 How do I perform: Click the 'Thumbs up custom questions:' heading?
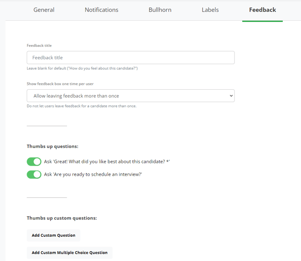click(62, 218)
